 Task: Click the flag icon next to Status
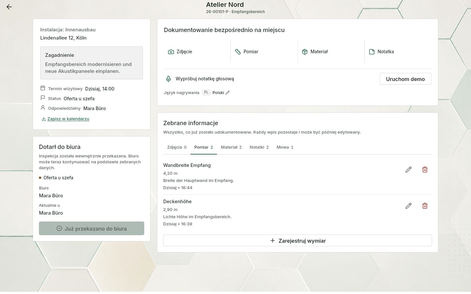click(x=43, y=98)
